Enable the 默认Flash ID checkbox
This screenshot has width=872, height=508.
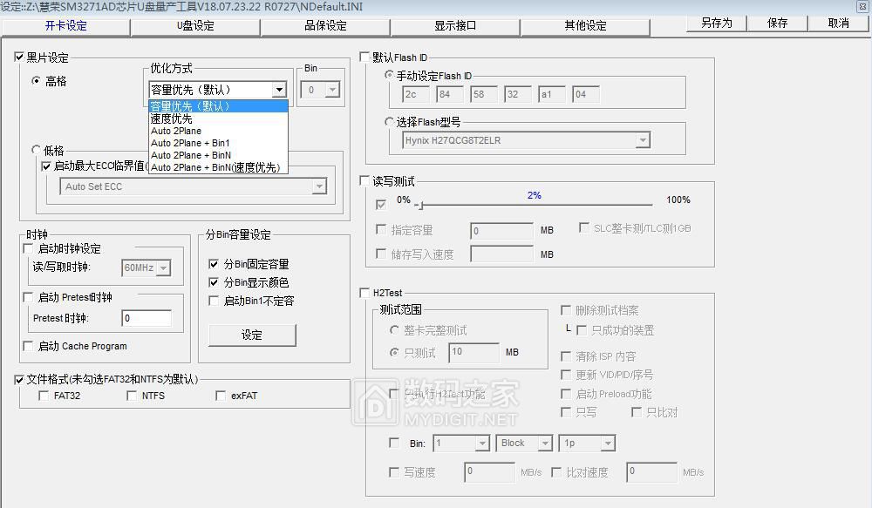click(365, 58)
